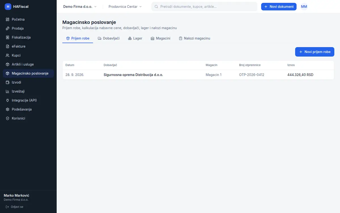Open the Podešavanja gear icon
The height and width of the screenshot is (213, 340).
point(8,109)
